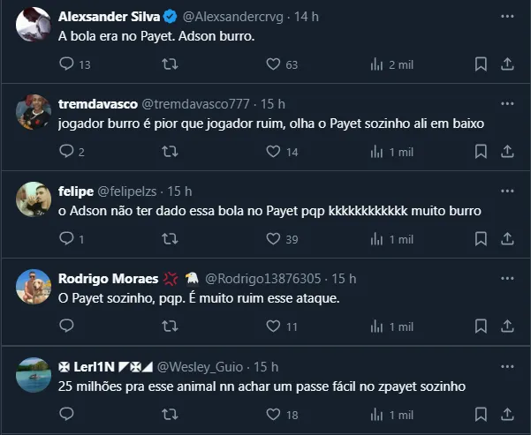Like felipe's tweet about Adson

coord(274,239)
